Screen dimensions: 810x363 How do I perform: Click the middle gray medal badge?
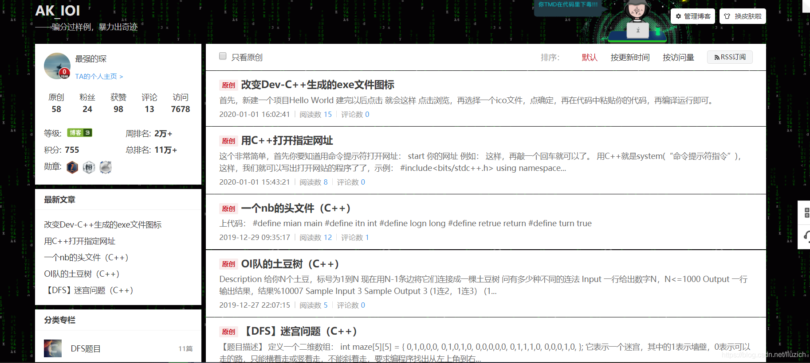point(89,167)
